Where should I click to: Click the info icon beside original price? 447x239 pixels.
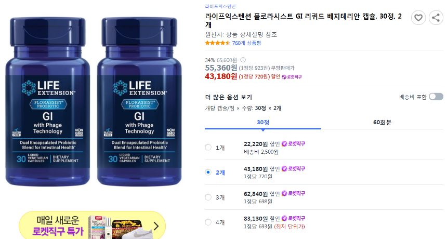(x=243, y=60)
